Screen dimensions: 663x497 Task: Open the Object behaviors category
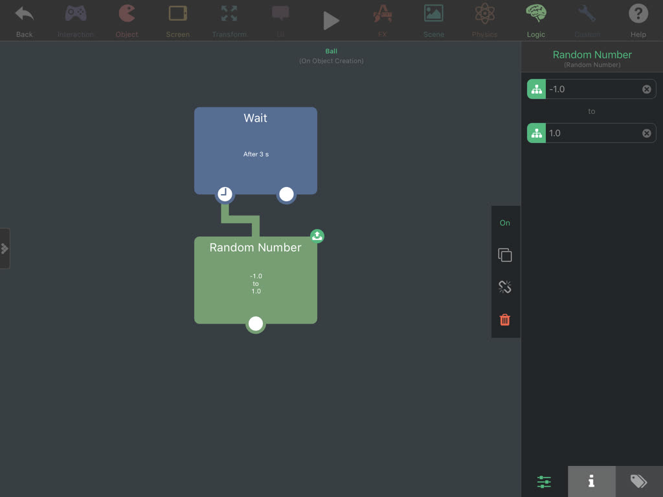[x=127, y=20]
